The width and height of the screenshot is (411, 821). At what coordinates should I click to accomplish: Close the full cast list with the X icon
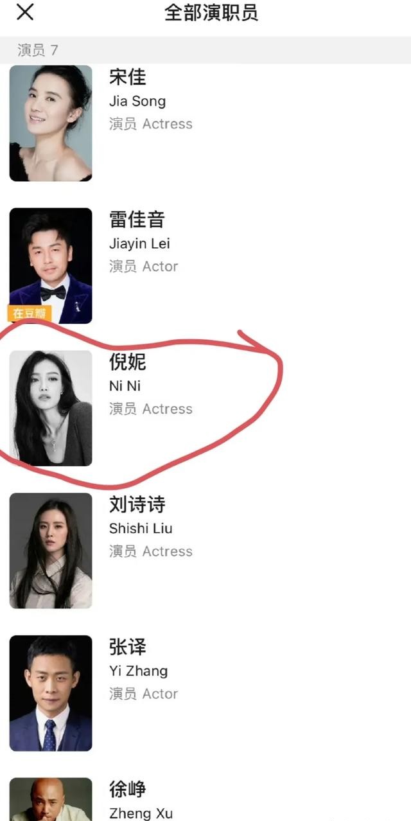[x=25, y=12]
